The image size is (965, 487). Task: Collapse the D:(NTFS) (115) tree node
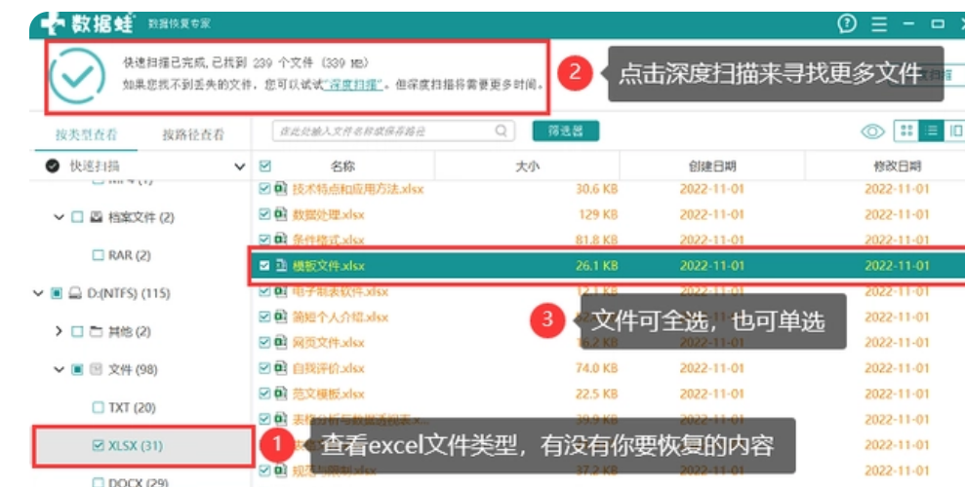tap(38, 293)
